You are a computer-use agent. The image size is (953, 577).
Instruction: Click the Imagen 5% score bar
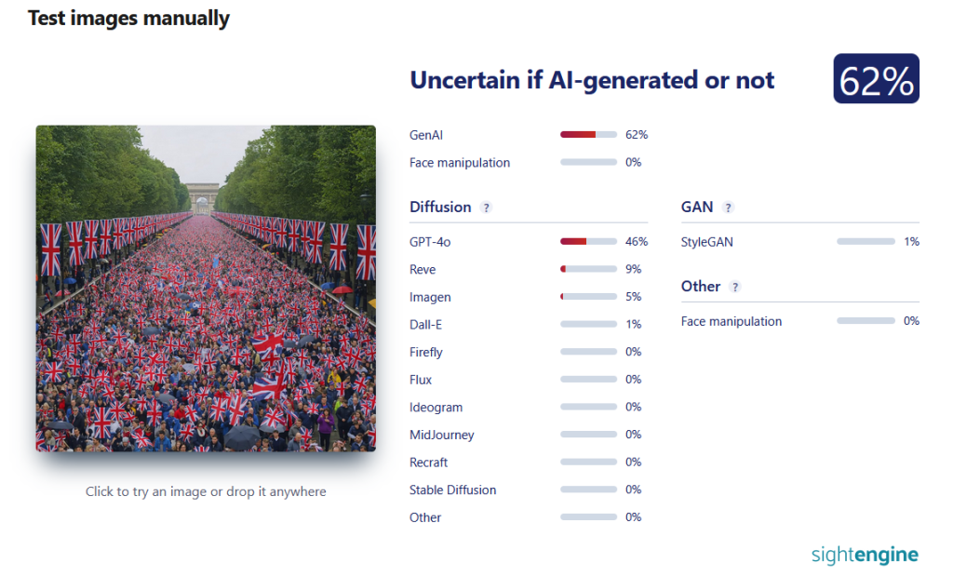pos(588,297)
